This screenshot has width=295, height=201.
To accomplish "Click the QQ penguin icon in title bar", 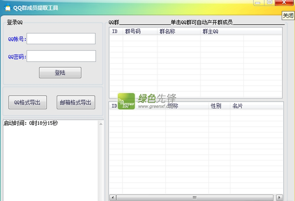I will pos(8,8).
